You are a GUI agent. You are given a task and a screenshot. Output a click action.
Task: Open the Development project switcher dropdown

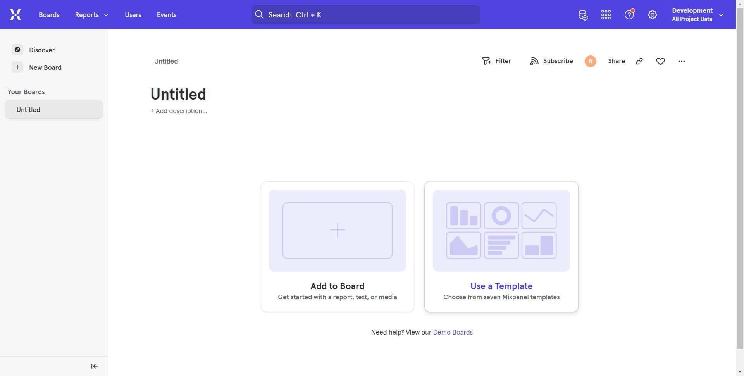[697, 15]
